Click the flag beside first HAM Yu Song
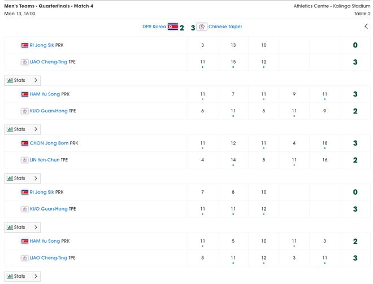 [25, 94]
